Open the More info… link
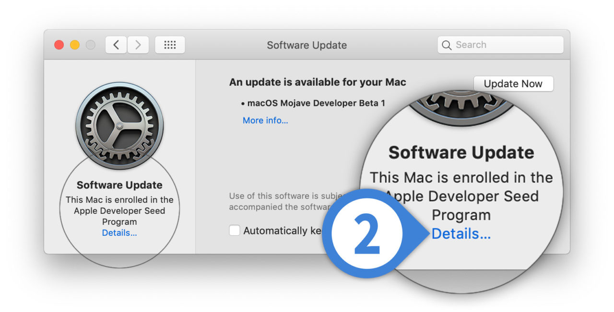614x312 pixels. pyautogui.click(x=265, y=120)
